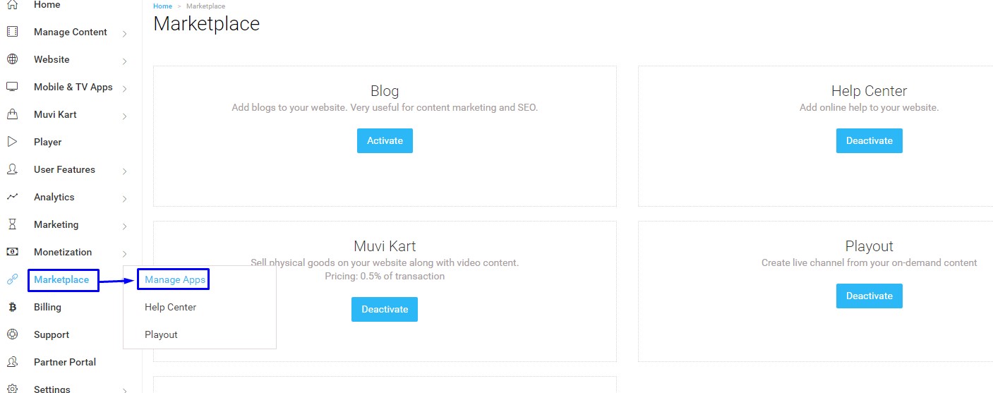993x393 pixels.
Task: Deactivate the Muvi Kart app
Action: point(385,309)
